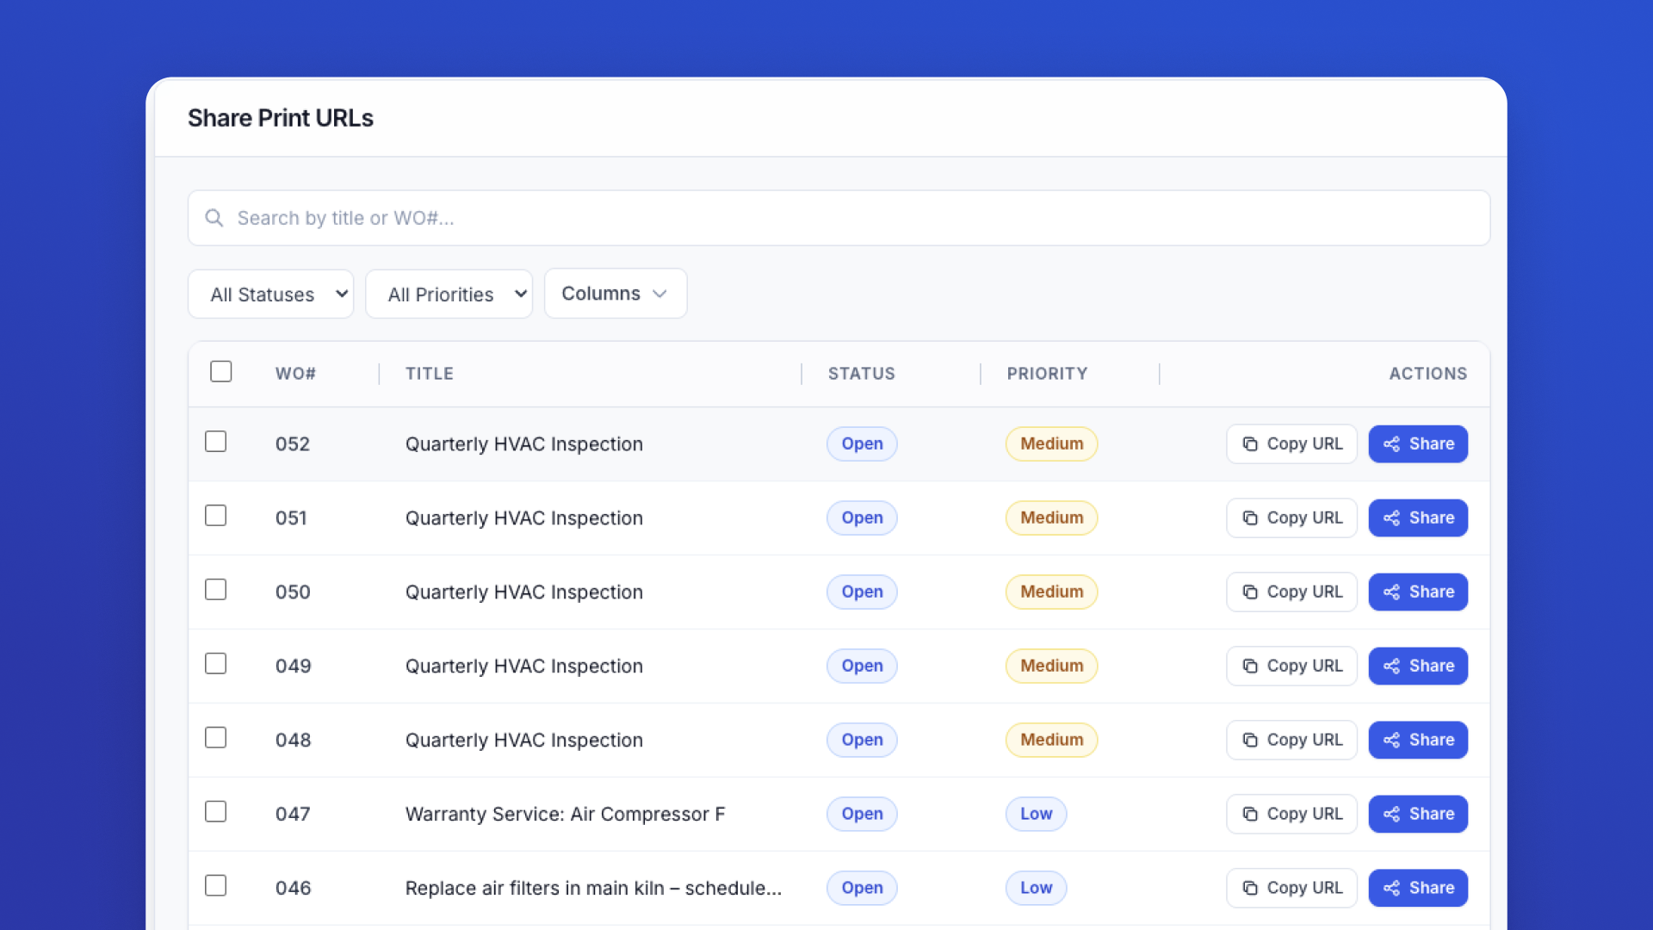Click title Replace air filters in main kiln
Image resolution: width=1653 pixels, height=930 pixels.
[593, 889]
